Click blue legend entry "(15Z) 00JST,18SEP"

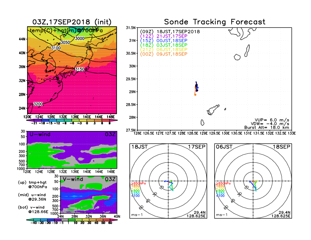pyautogui.click(x=164, y=41)
